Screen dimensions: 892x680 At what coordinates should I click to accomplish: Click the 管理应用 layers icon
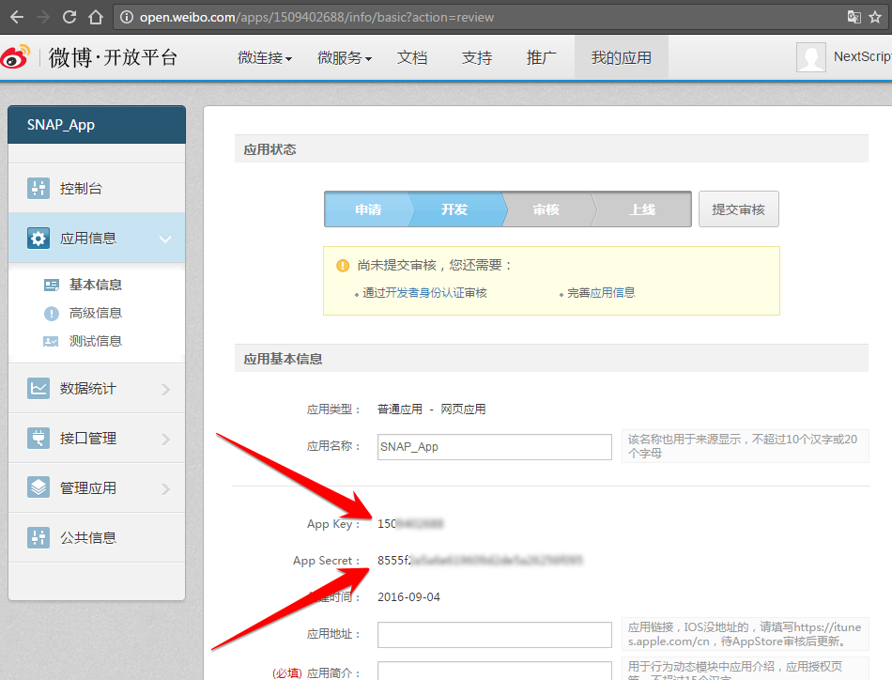[38, 487]
